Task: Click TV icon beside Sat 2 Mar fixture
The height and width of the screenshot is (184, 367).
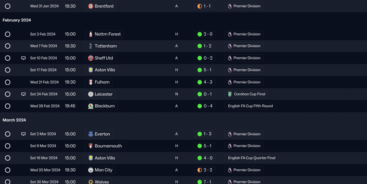Action: click(24, 134)
